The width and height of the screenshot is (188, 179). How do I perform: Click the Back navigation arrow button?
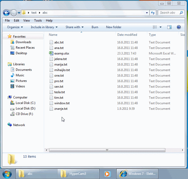coord(6,13)
